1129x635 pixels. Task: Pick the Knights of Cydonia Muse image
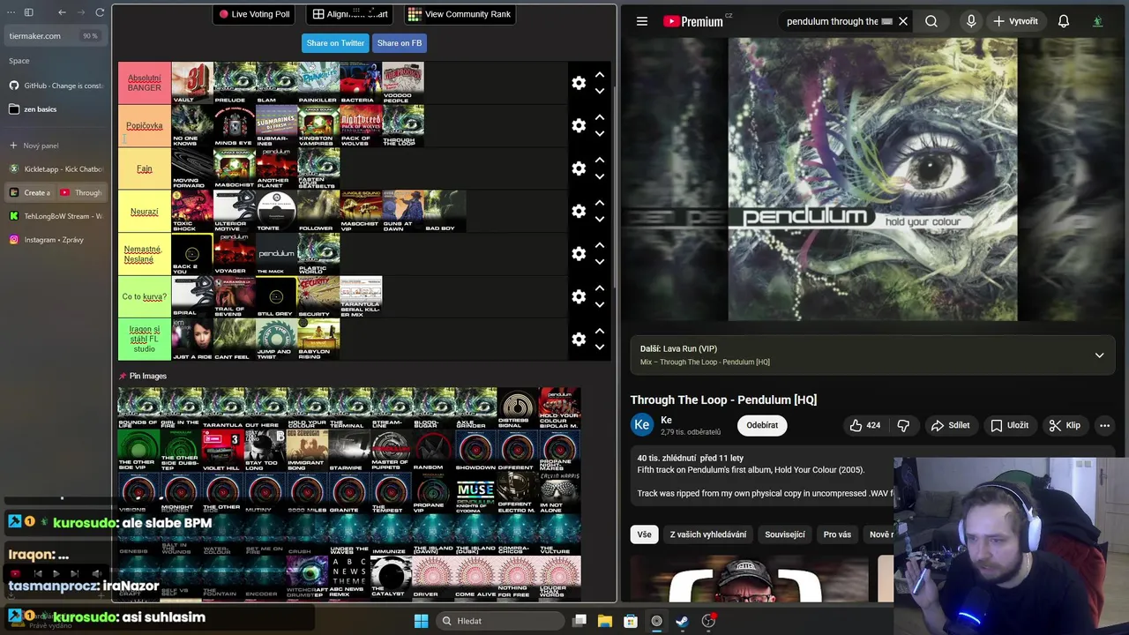tap(475, 494)
